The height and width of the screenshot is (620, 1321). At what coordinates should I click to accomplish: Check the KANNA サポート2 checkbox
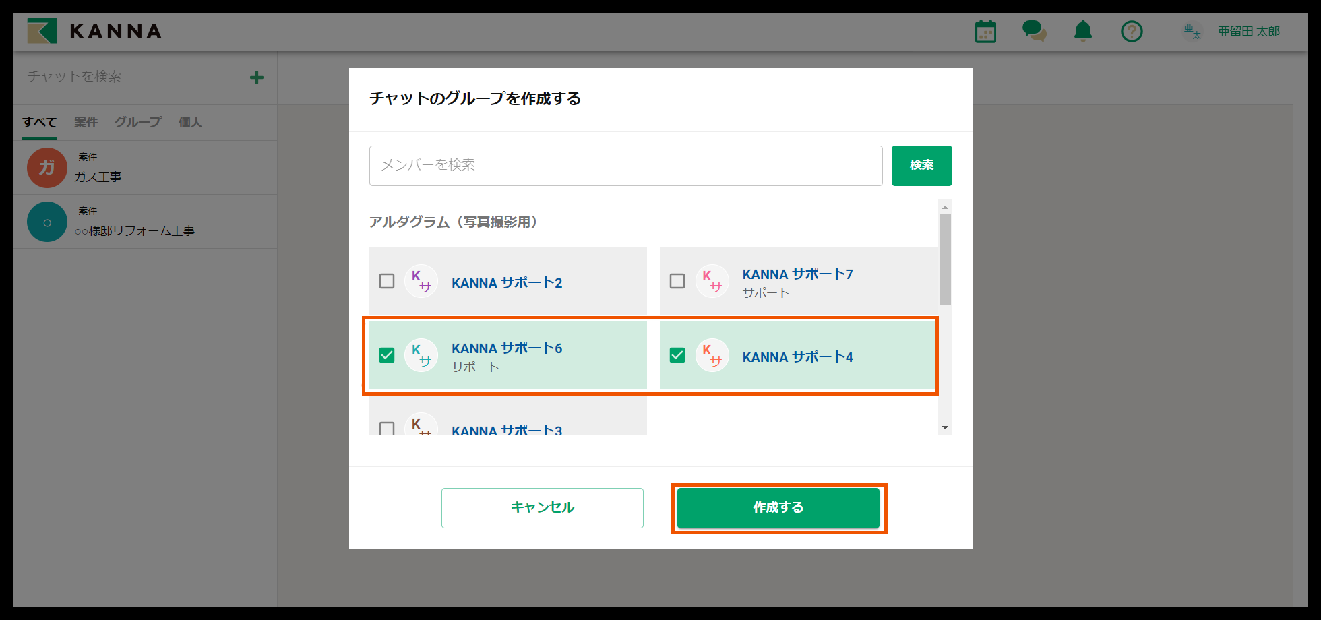(387, 281)
